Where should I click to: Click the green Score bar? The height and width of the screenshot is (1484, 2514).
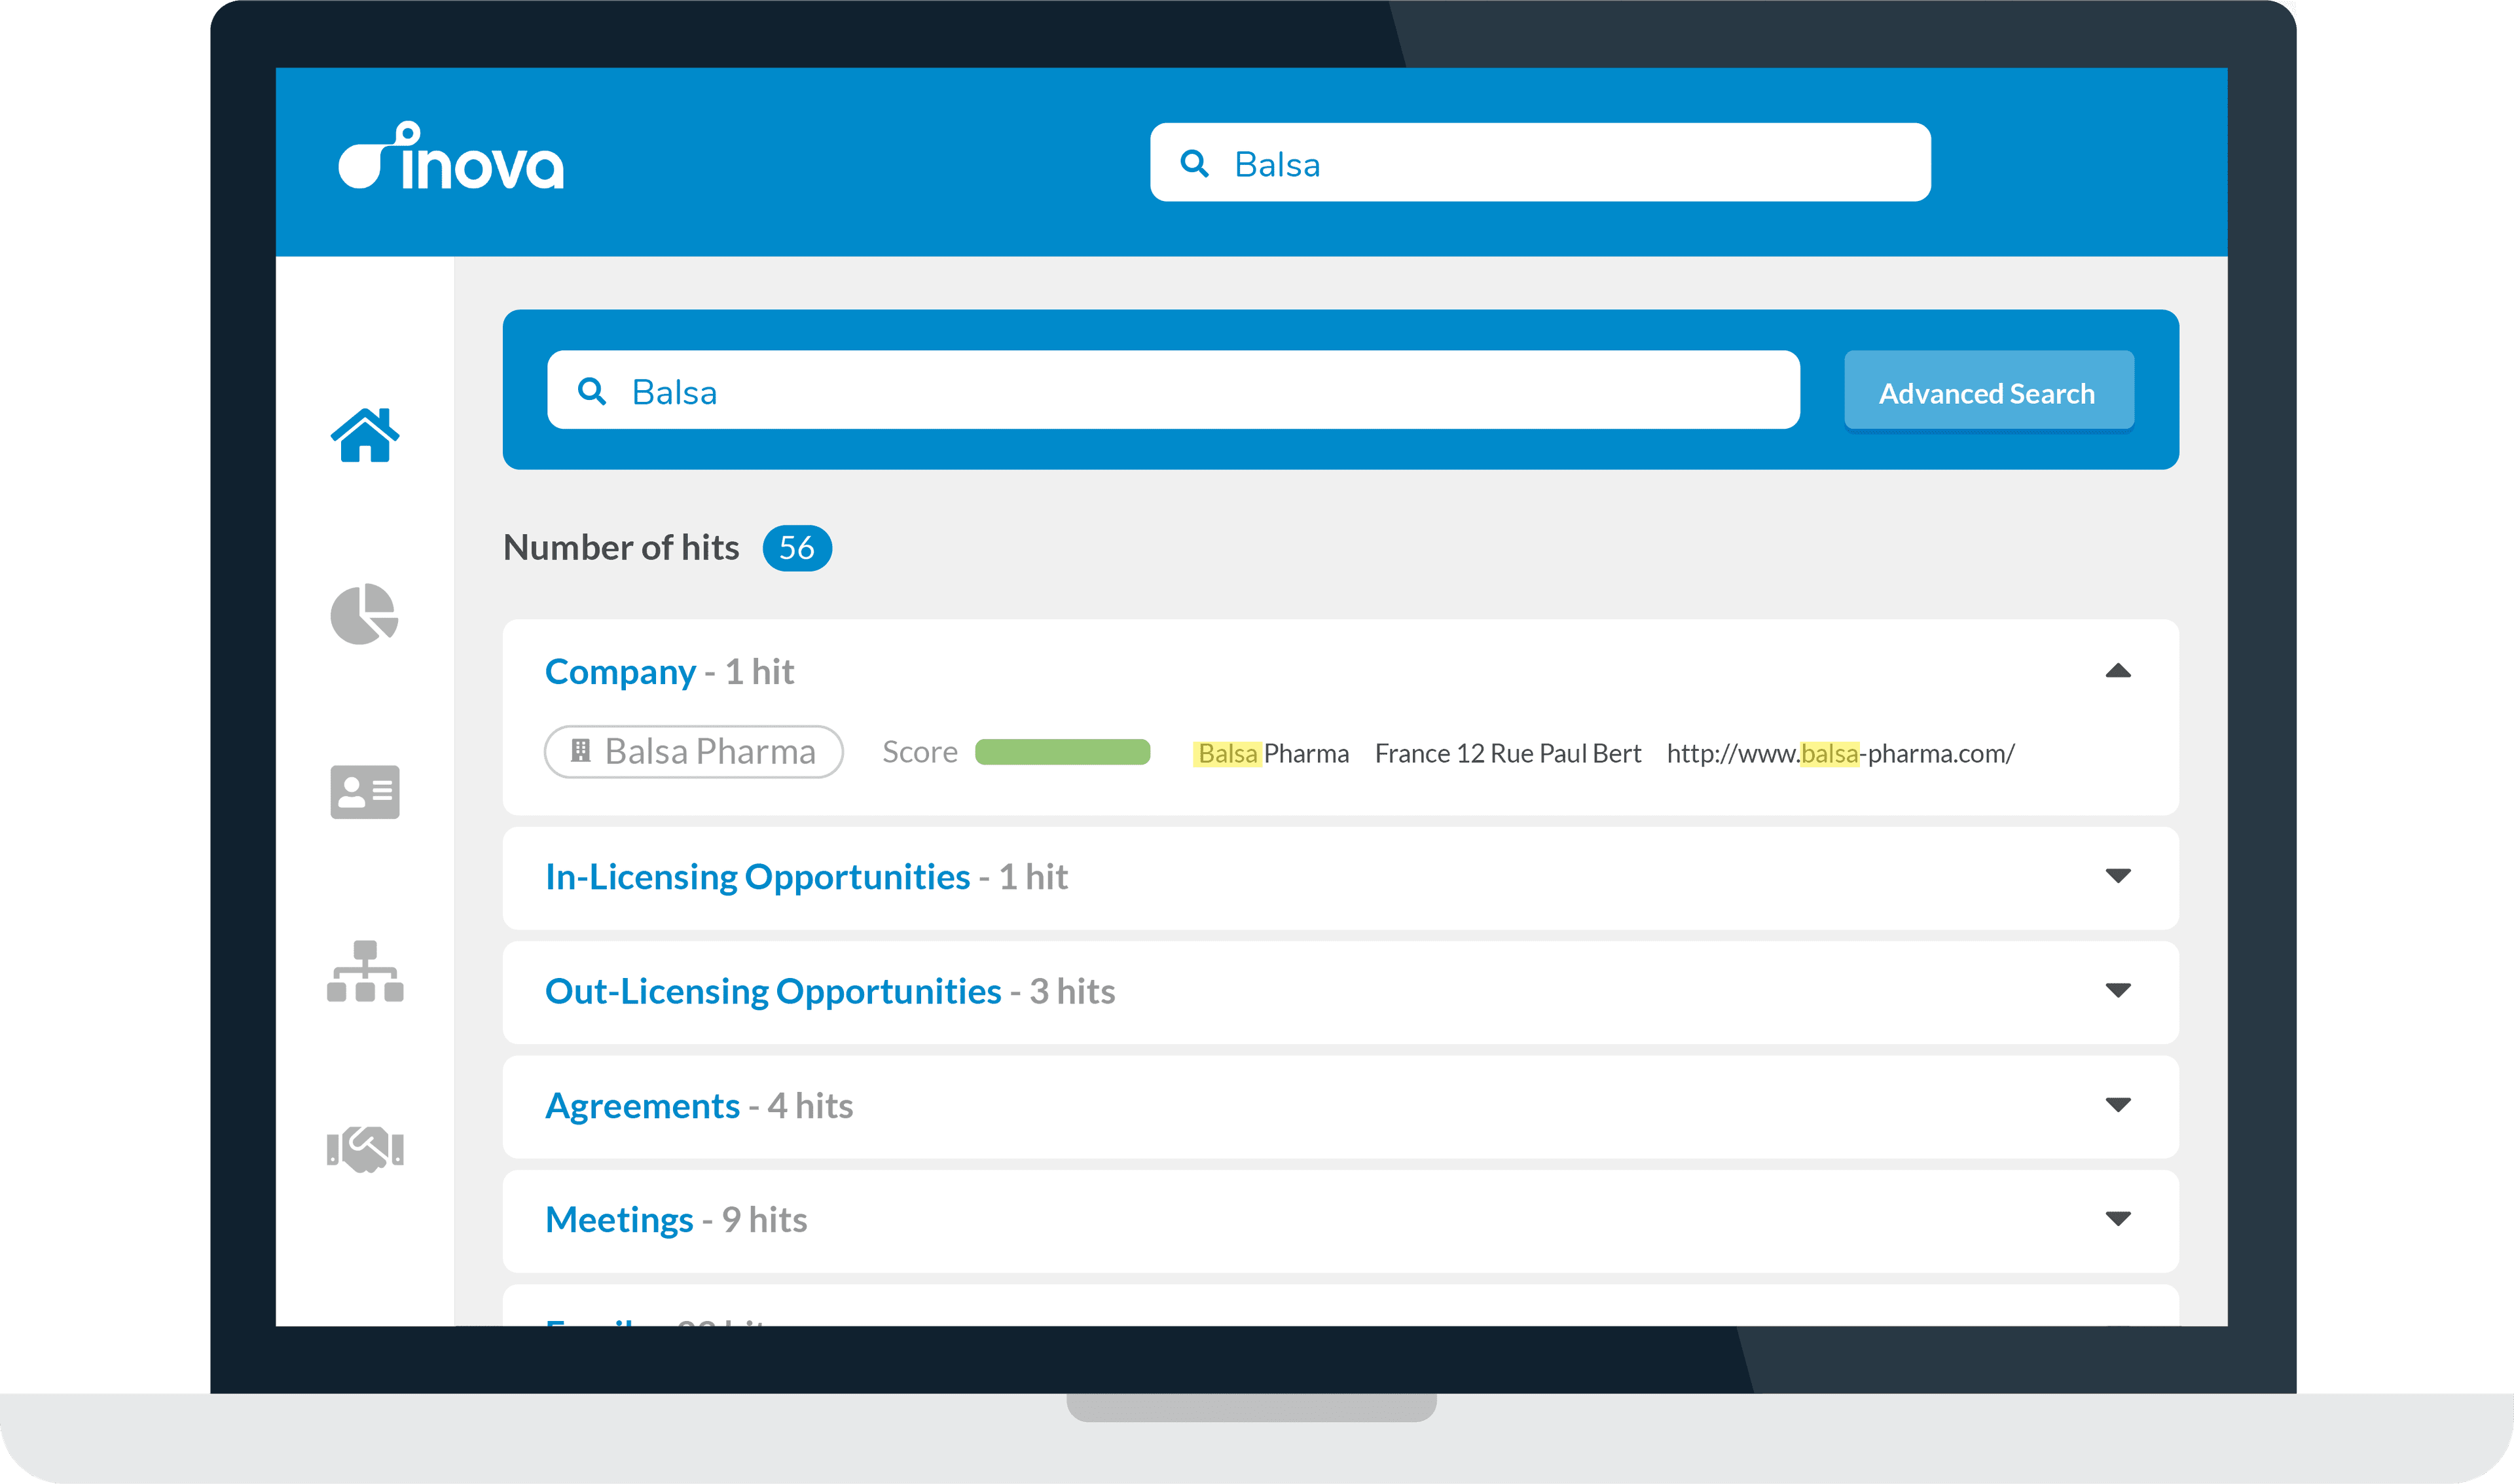[x=1063, y=751]
